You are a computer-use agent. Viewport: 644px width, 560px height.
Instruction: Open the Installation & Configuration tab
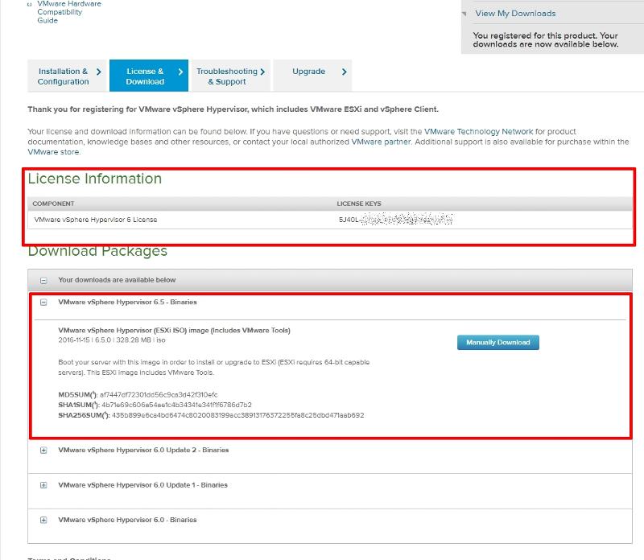pos(67,76)
